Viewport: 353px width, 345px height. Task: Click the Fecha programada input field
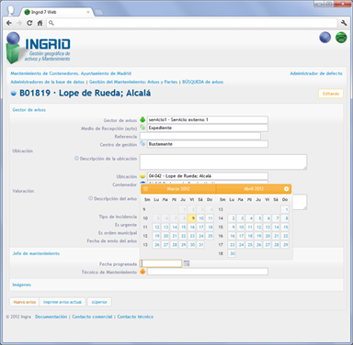pyautogui.click(x=161, y=263)
